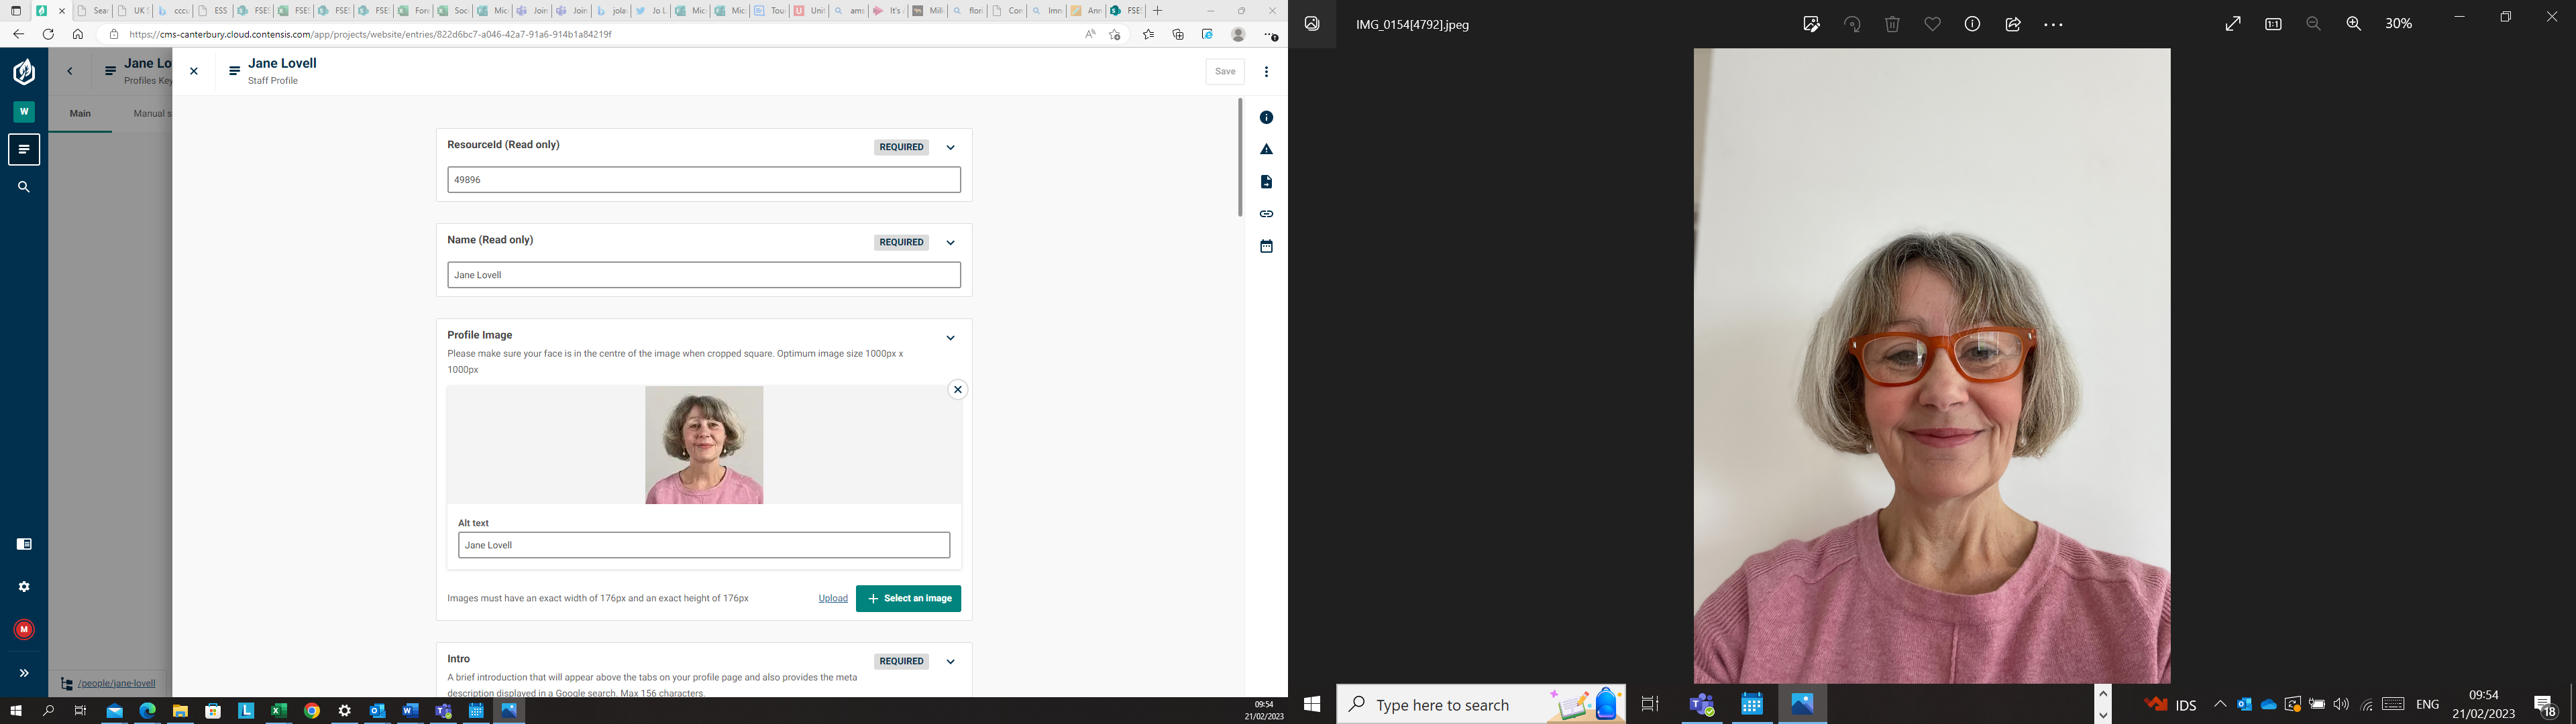
Task: Click the search icon in left navigation
Action: [x=24, y=187]
